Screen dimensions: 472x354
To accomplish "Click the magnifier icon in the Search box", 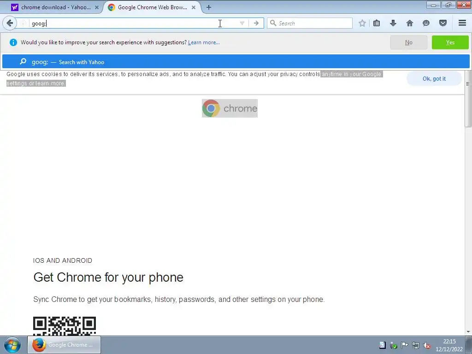I will pyautogui.click(x=273, y=23).
